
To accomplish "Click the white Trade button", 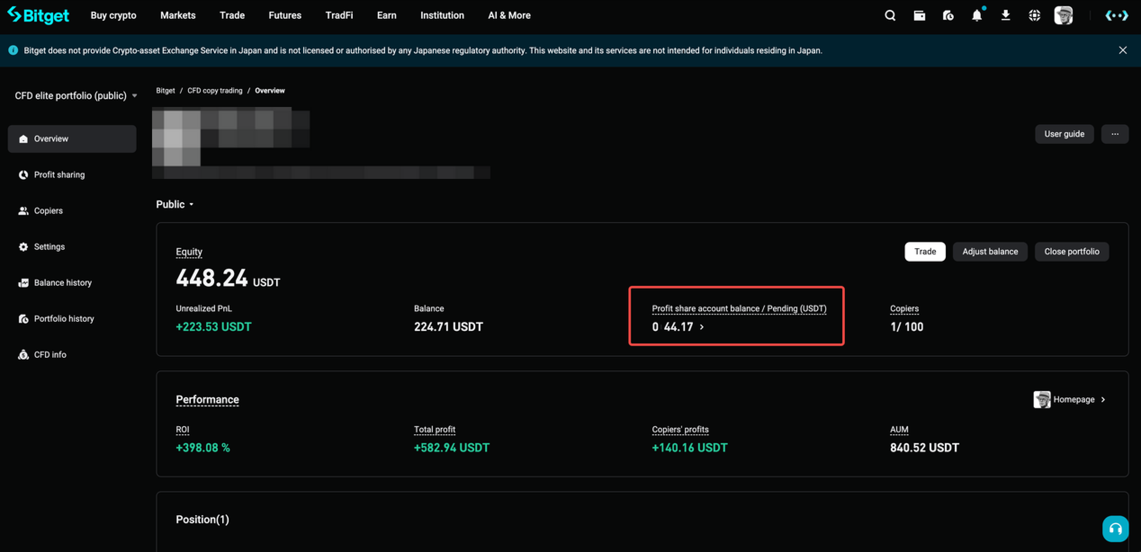I will click(925, 252).
